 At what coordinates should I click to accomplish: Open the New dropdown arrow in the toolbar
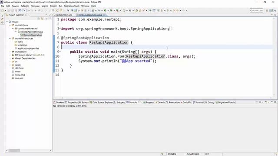(5, 10)
